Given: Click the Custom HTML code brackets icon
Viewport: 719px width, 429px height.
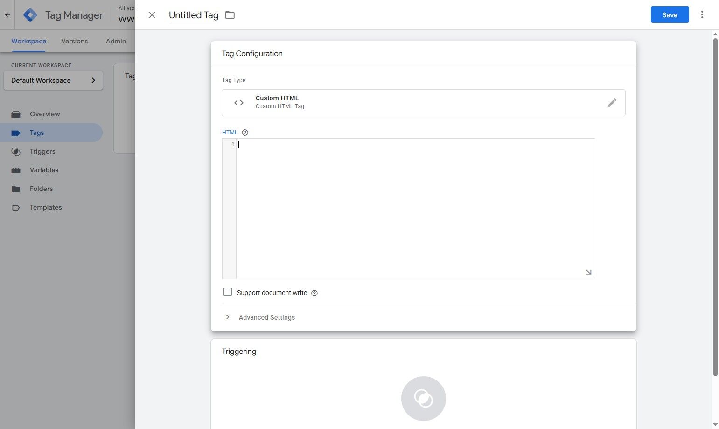Looking at the screenshot, I should coord(239,103).
